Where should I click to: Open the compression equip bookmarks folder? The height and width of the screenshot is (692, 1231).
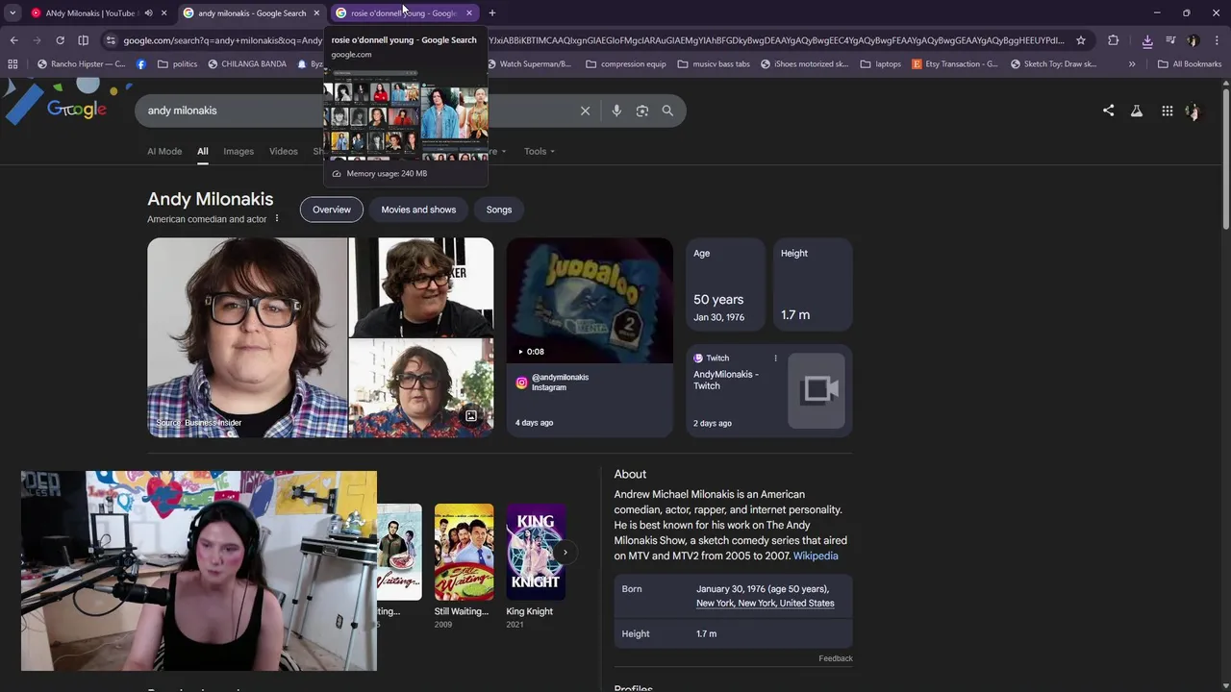[x=625, y=64]
